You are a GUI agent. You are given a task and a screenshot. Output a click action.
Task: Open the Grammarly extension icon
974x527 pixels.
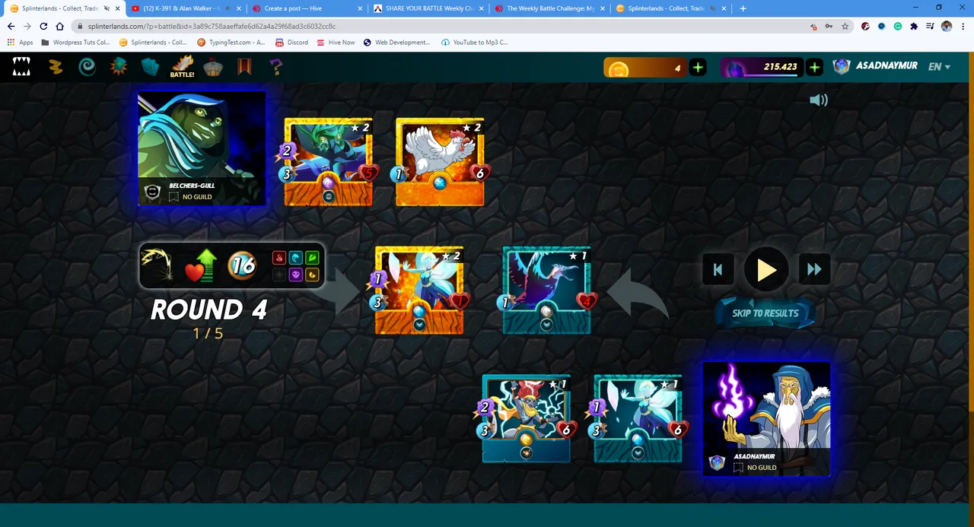pos(898,26)
